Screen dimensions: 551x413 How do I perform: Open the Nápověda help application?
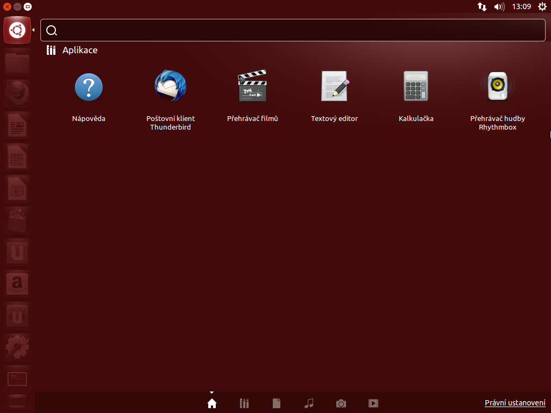click(89, 87)
